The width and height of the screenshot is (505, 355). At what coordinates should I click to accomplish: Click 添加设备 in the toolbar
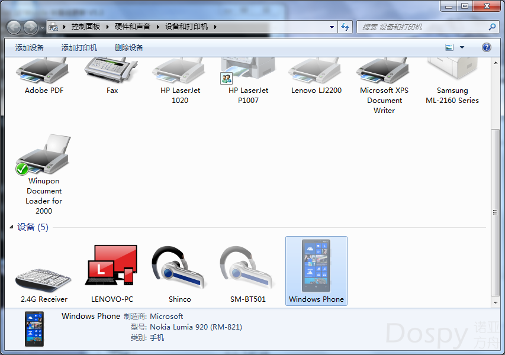(30, 47)
